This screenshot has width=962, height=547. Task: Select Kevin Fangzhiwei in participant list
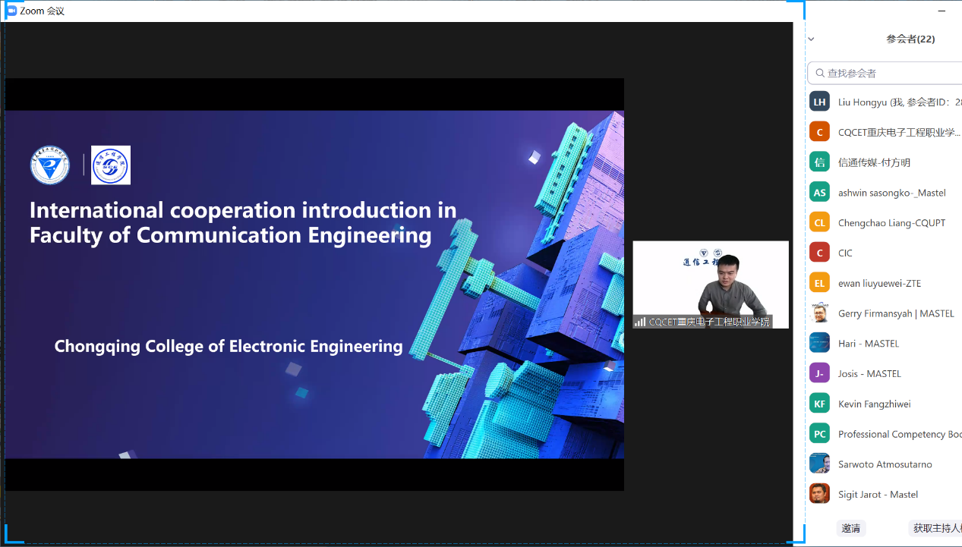(874, 404)
